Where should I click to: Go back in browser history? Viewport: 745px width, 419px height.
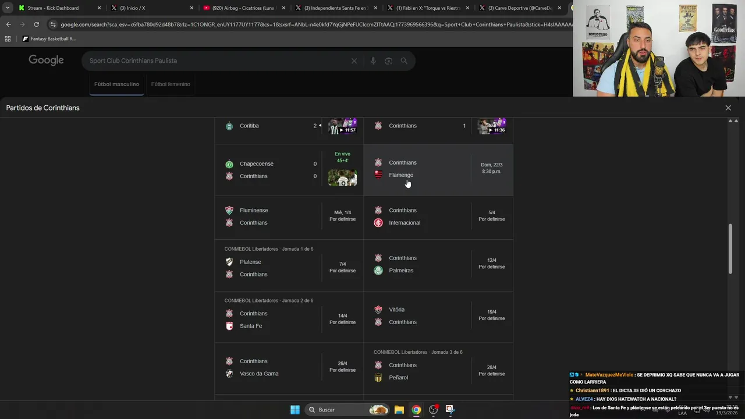pyautogui.click(x=8, y=24)
